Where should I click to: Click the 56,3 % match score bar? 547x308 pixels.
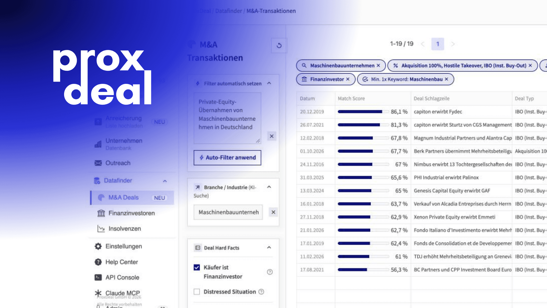point(364,270)
